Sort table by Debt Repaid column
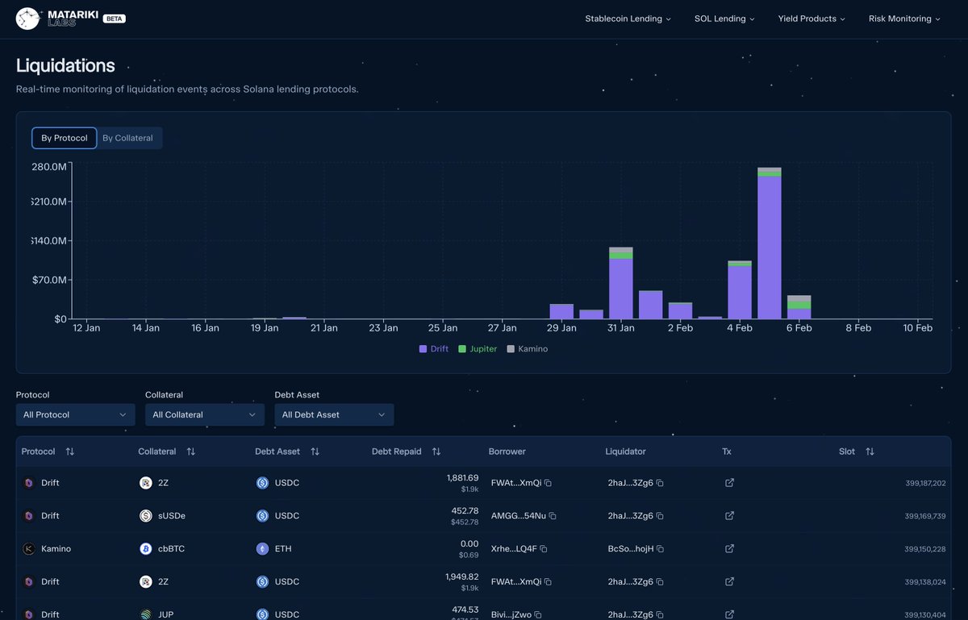 pyautogui.click(x=436, y=451)
